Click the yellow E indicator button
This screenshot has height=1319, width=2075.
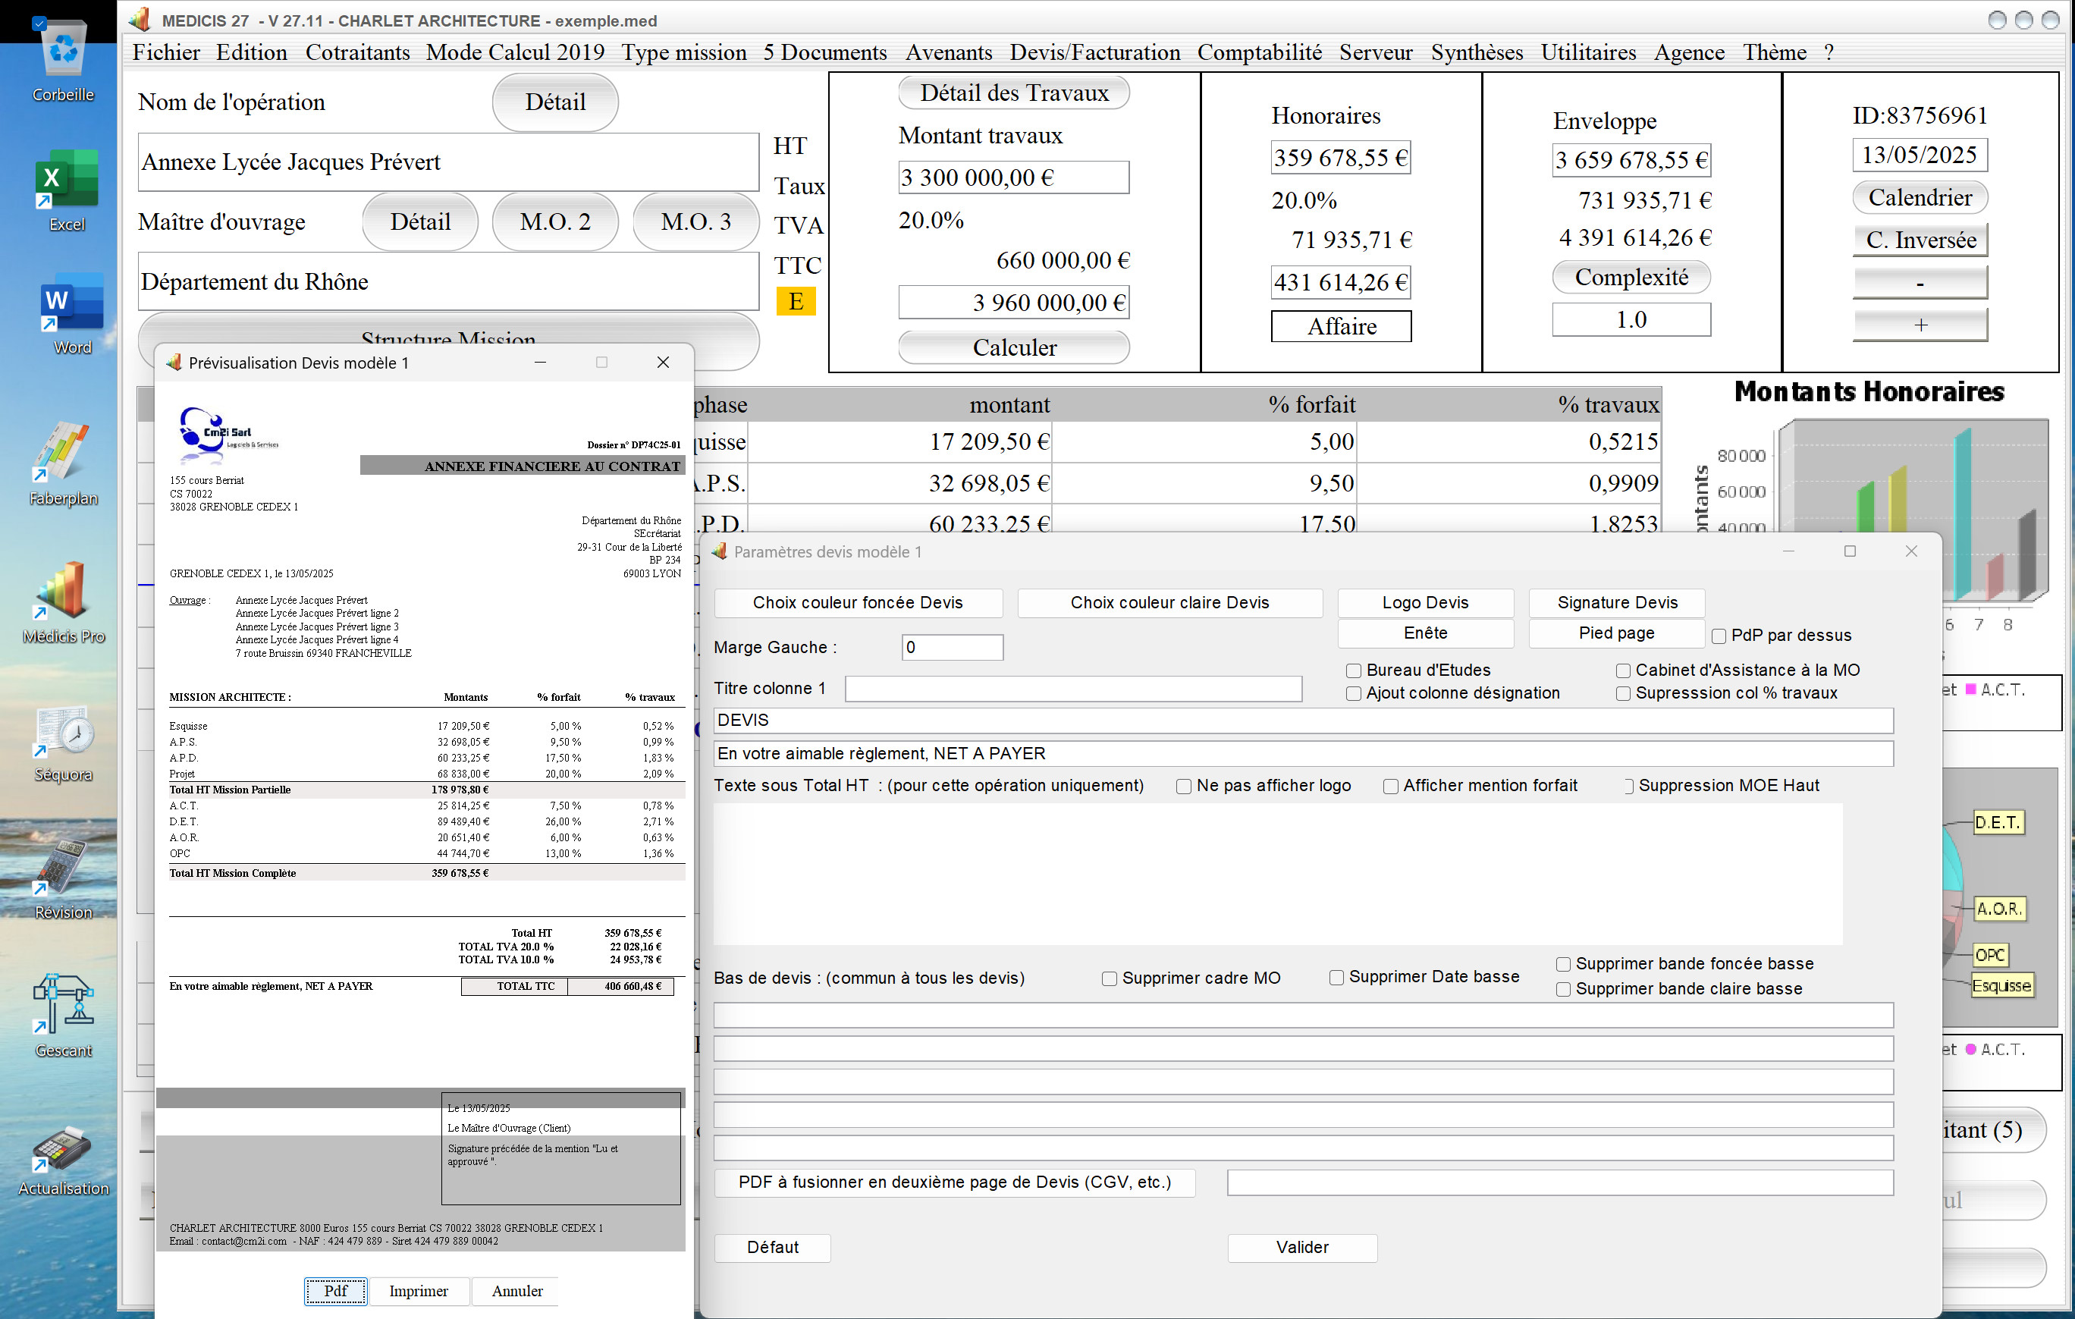[796, 302]
